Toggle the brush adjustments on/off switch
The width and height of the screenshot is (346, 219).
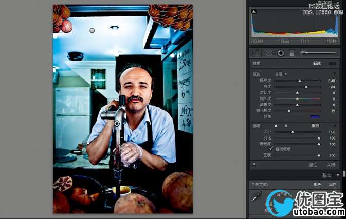(254, 165)
